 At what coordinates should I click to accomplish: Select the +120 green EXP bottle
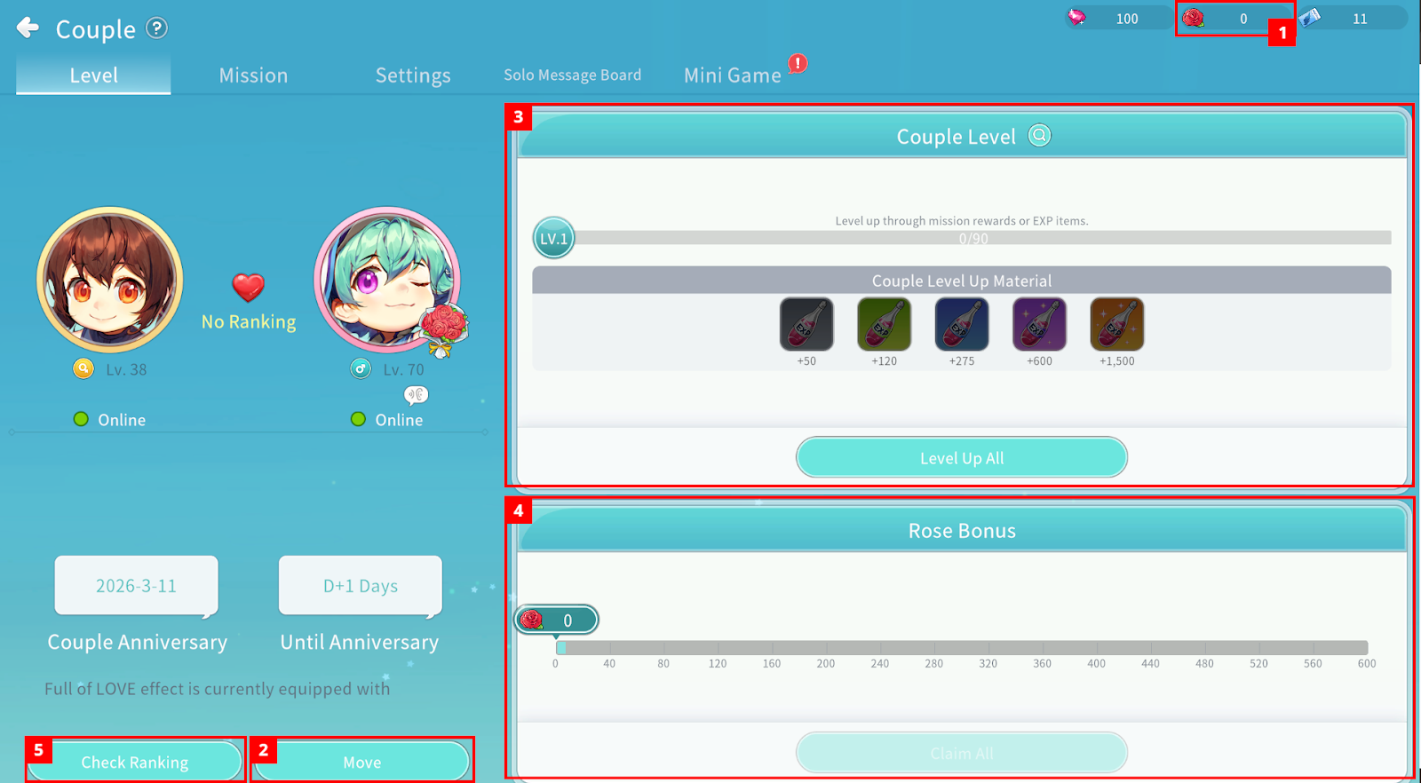click(x=884, y=325)
